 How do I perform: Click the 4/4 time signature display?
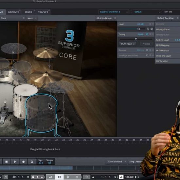click(41, 163)
